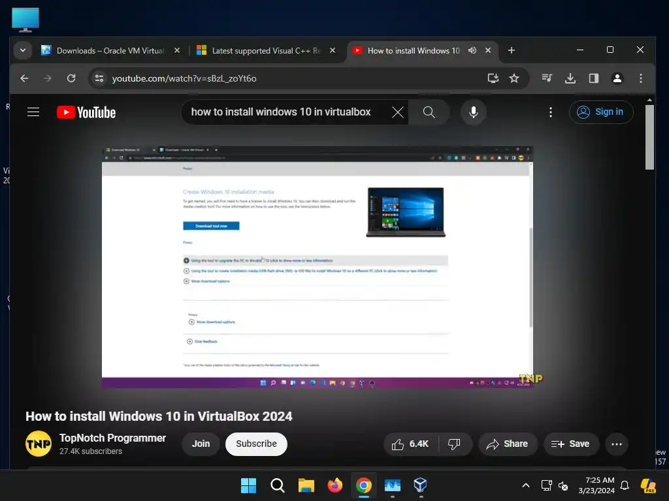Switch to Chrome in the taskbar

(x=363, y=485)
